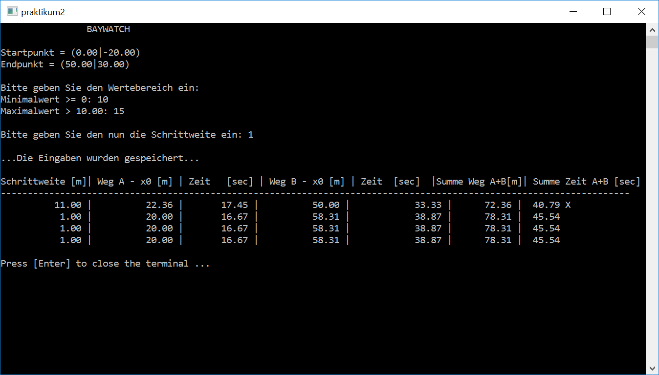Click the 33.33 time value

click(x=428, y=205)
